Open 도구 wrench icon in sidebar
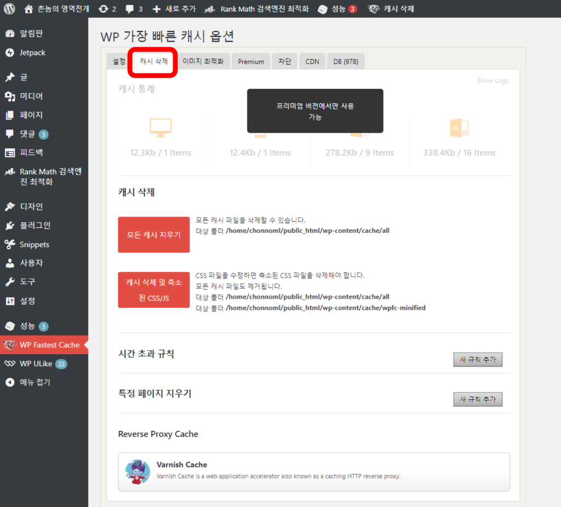 (x=10, y=282)
